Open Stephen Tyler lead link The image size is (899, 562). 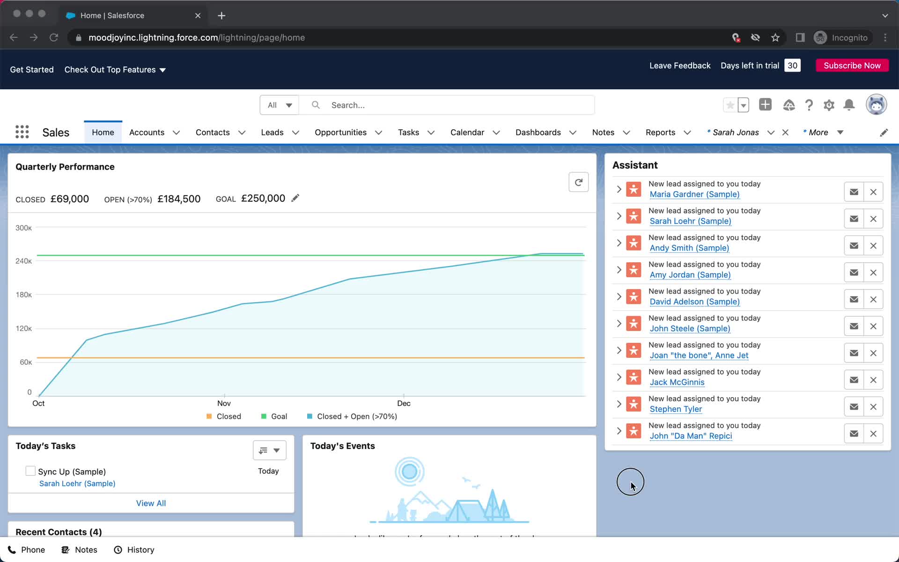(x=676, y=409)
